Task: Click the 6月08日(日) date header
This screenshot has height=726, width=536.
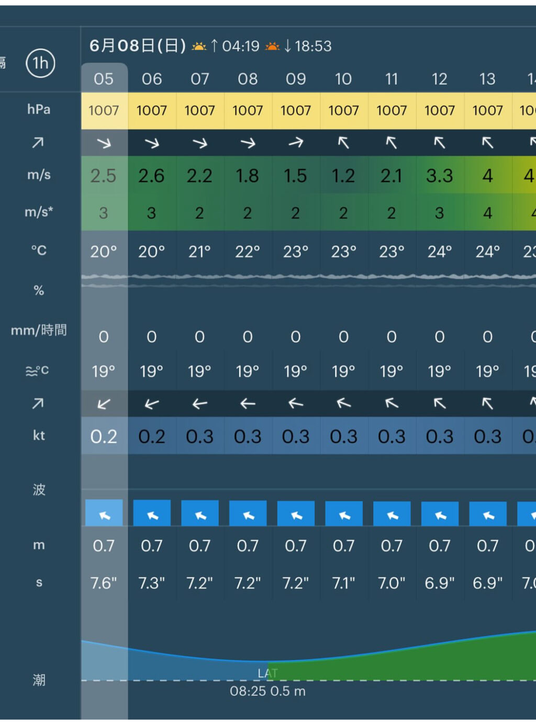Action: coord(138,46)
